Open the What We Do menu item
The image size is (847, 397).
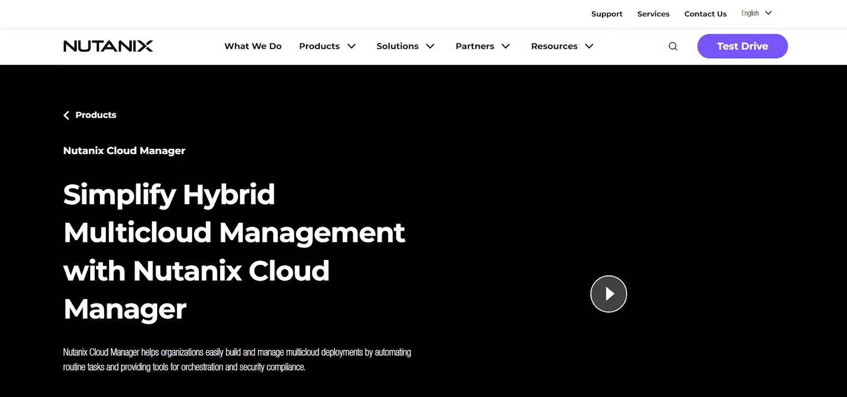(x=253, y=46)
